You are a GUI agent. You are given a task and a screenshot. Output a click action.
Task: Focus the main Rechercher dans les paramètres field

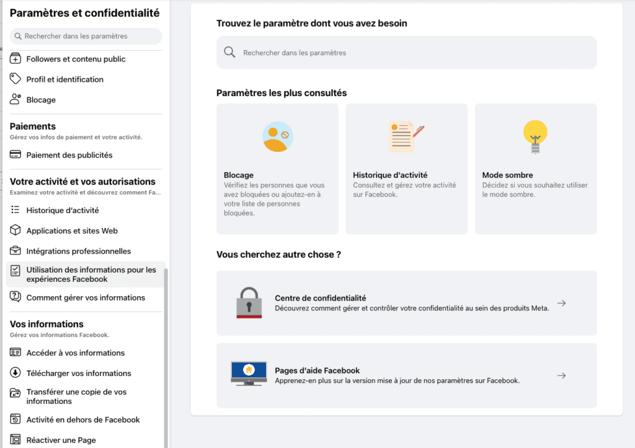(406, 52)
